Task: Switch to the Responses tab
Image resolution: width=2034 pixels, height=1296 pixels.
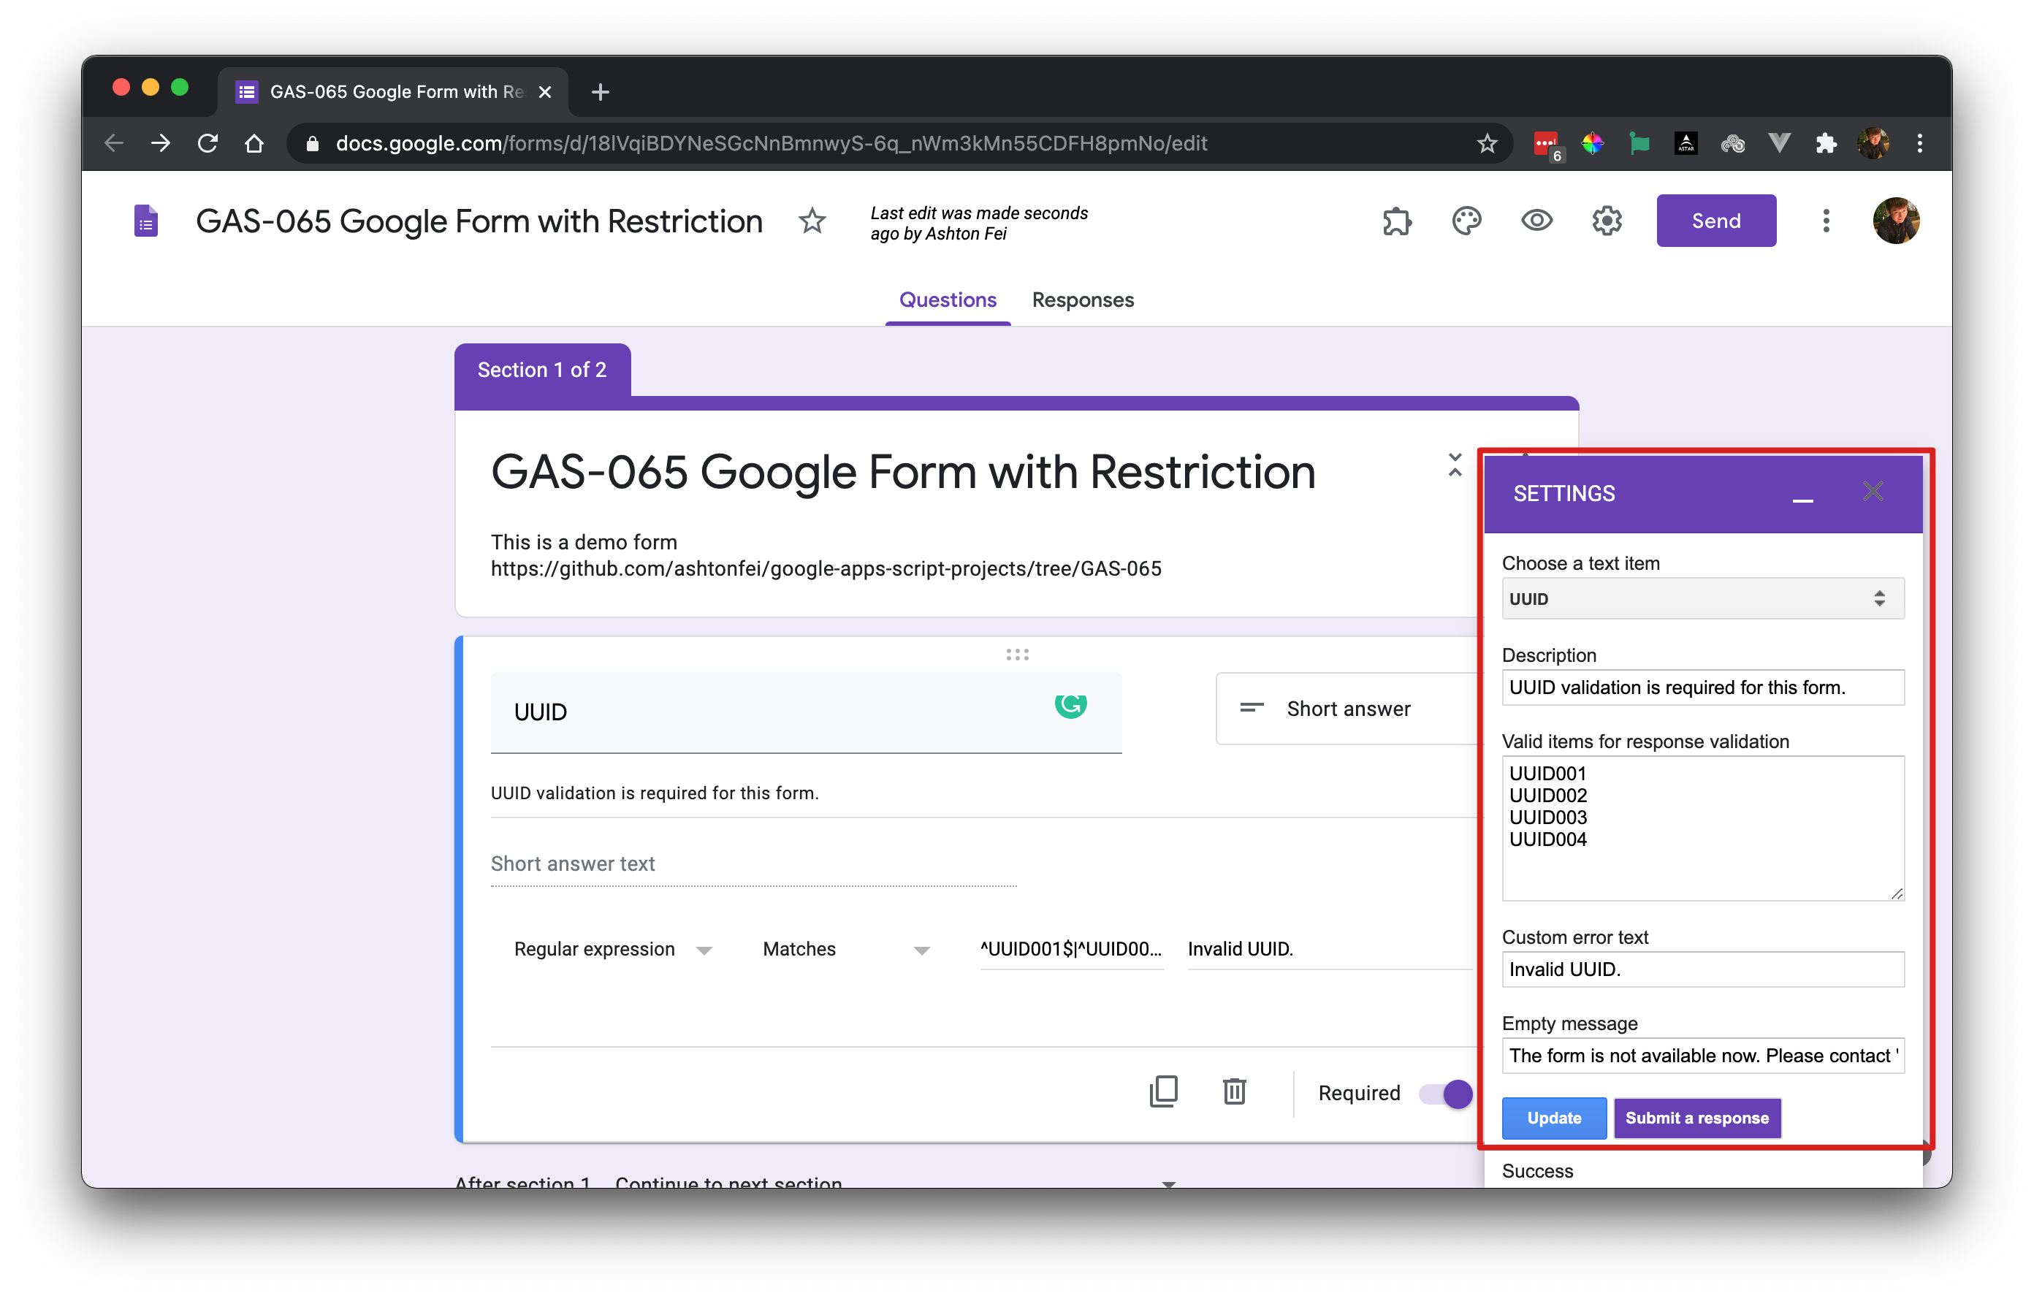Action: click(1082, 300)
